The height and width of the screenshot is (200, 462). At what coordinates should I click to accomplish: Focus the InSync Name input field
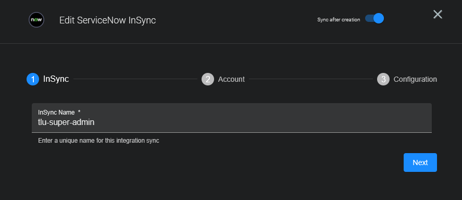232,118
